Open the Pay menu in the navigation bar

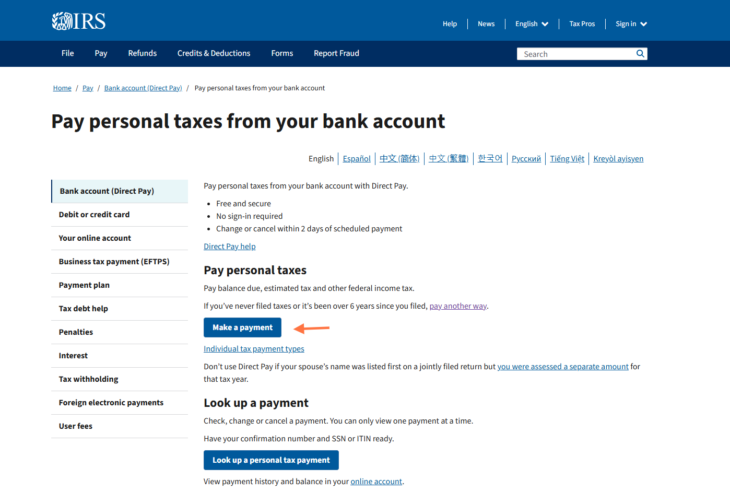tap(101, 53)
